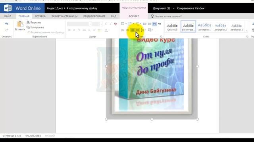254x142 pixels.
Task: Switch to the ВИД tab
Action: pyautogui.click(x=114, y=16)
